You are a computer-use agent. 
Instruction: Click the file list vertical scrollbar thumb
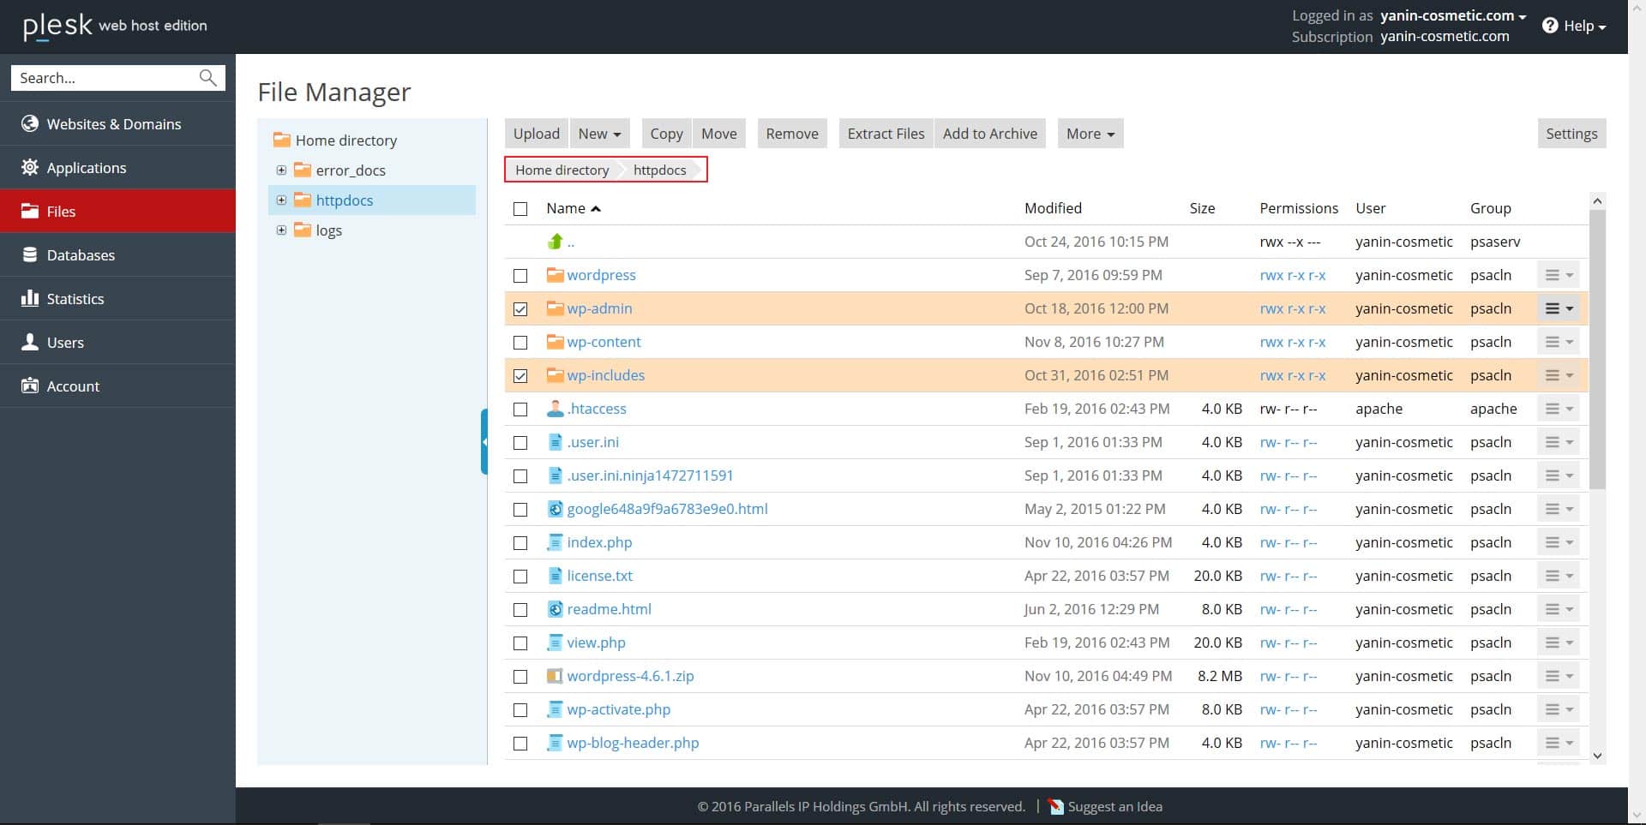1596,350
